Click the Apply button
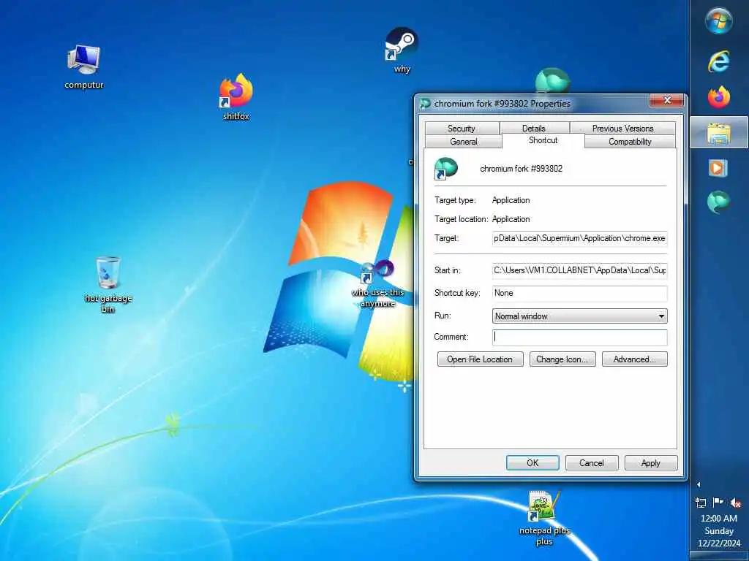749x561 pixels. 650,462
